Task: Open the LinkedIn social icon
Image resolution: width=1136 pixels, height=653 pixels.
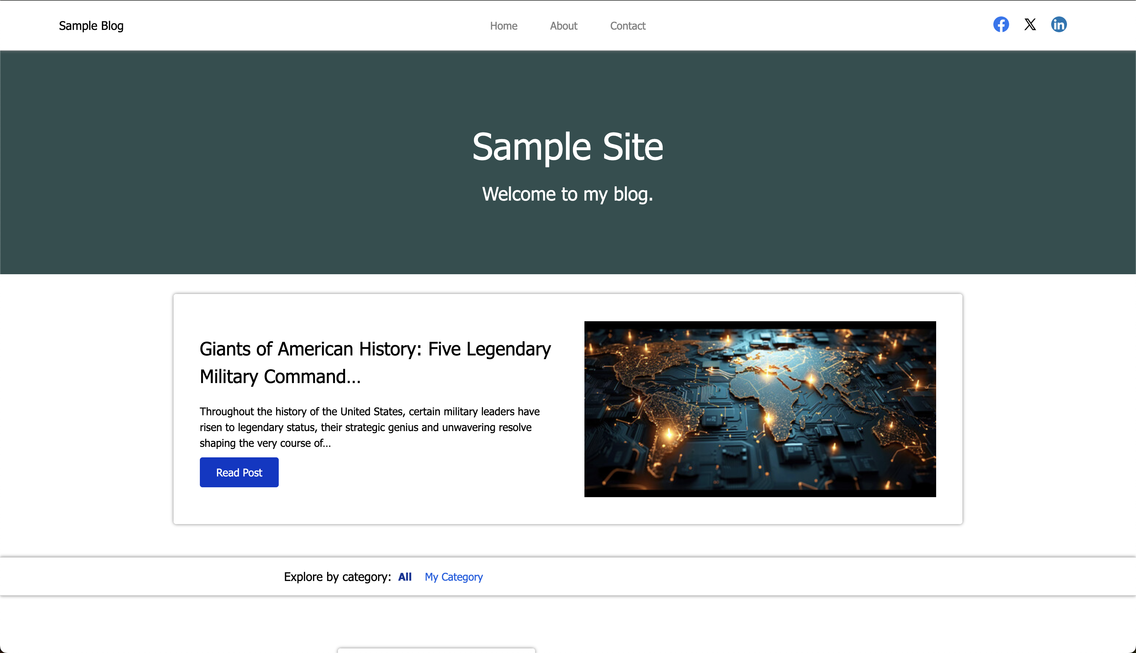Action: pyautogui.click(x=1058, y=25)
